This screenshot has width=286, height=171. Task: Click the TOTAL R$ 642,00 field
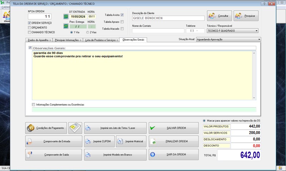[239, 155]
